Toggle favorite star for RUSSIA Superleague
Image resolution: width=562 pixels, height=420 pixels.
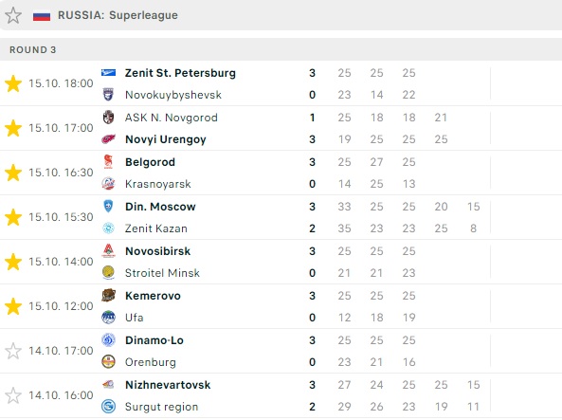point(13,15)
